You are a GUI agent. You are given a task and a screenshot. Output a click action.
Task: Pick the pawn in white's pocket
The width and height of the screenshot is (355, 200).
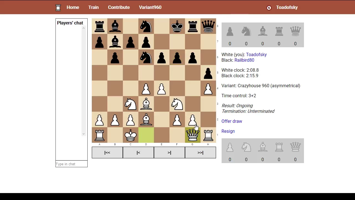[x=230, y=147]
